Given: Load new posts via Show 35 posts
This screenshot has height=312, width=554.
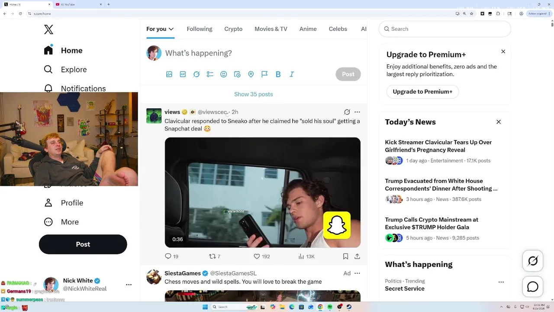Looking at the screenshot, I should (x=254, y=94).
